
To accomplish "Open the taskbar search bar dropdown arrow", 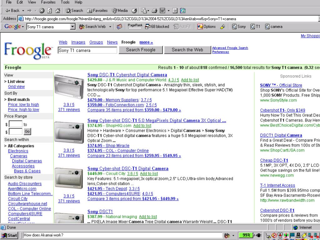I will pyautogui.click(x=233, y=235).
